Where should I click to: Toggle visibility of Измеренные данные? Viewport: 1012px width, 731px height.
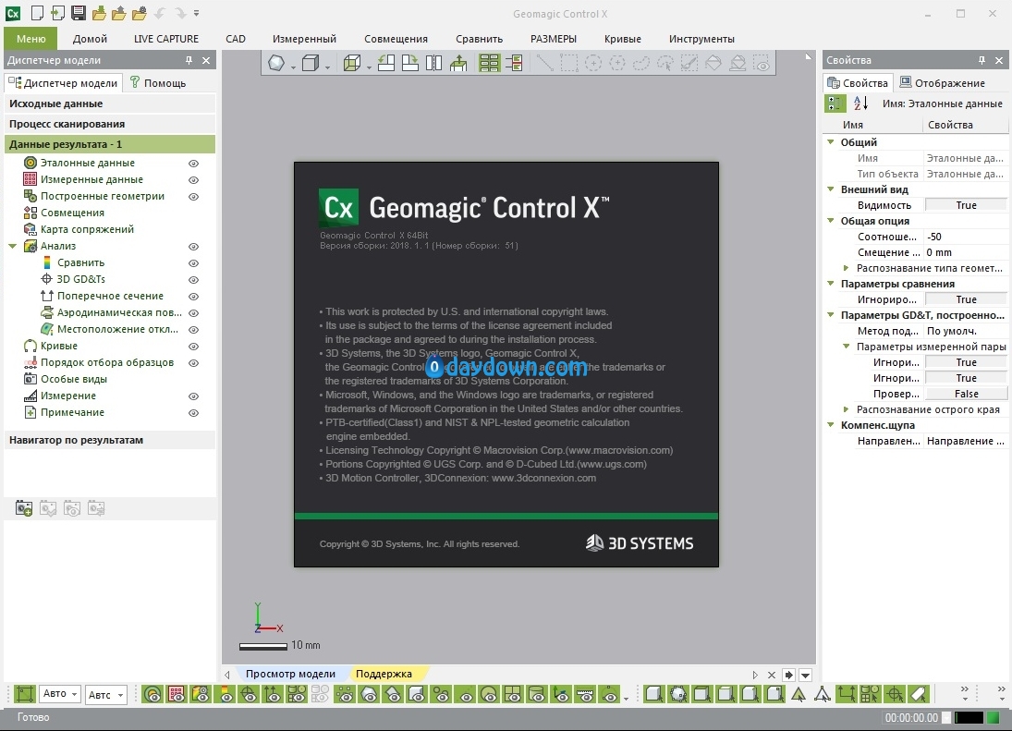[193, 180]
